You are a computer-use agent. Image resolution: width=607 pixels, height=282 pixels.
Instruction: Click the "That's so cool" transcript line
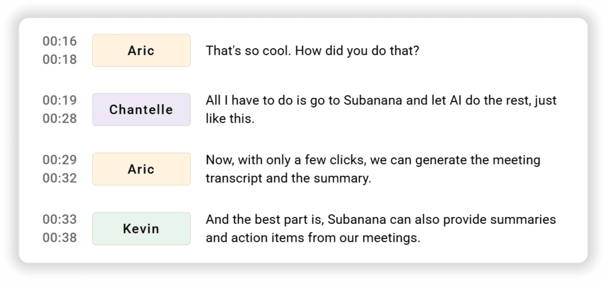(x=312, y=51)
